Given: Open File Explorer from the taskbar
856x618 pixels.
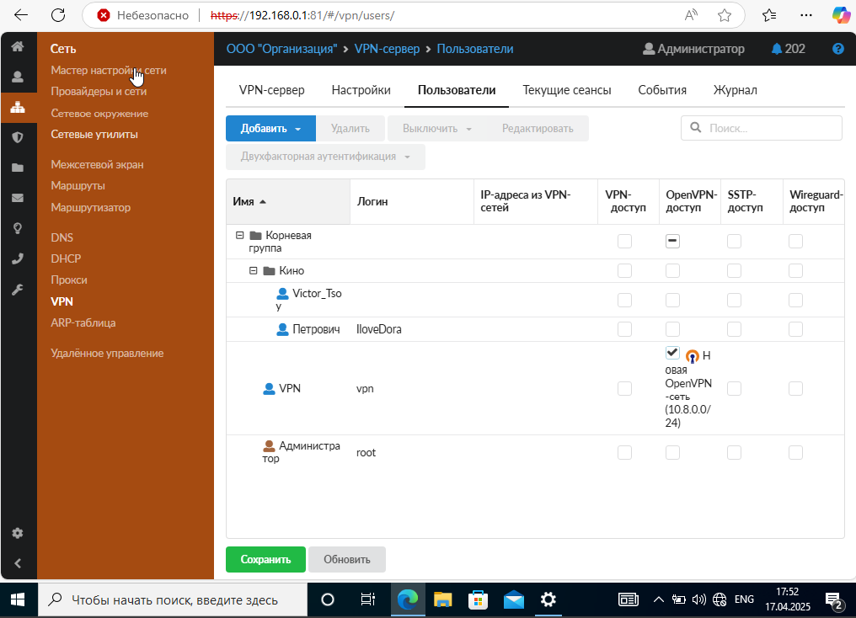Looking at the screenshot, I should 442,600.
